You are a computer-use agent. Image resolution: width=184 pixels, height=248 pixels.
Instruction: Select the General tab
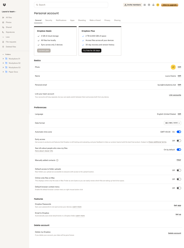[x=38, y=20]
